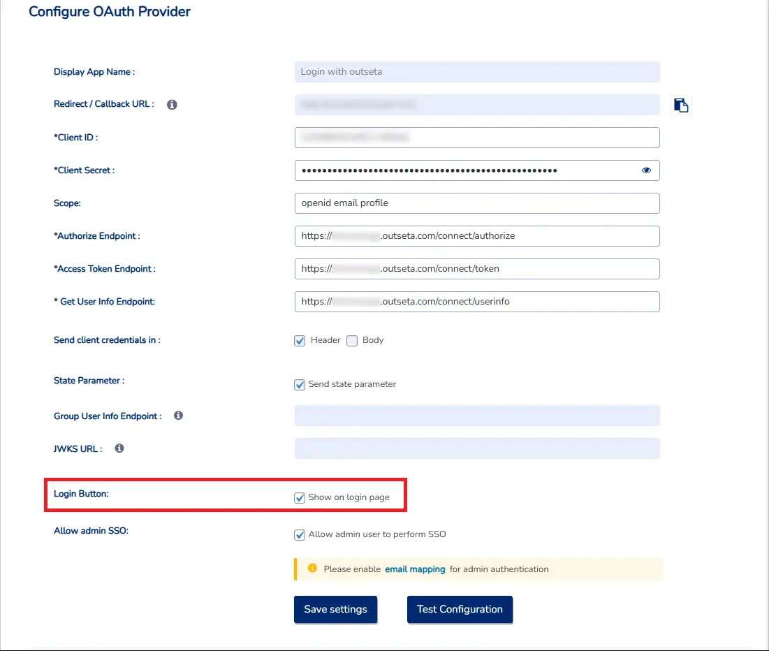Click the Redirect / Callback URL field
The height and width of the screenshot is (651, 769).
(477, 105)
